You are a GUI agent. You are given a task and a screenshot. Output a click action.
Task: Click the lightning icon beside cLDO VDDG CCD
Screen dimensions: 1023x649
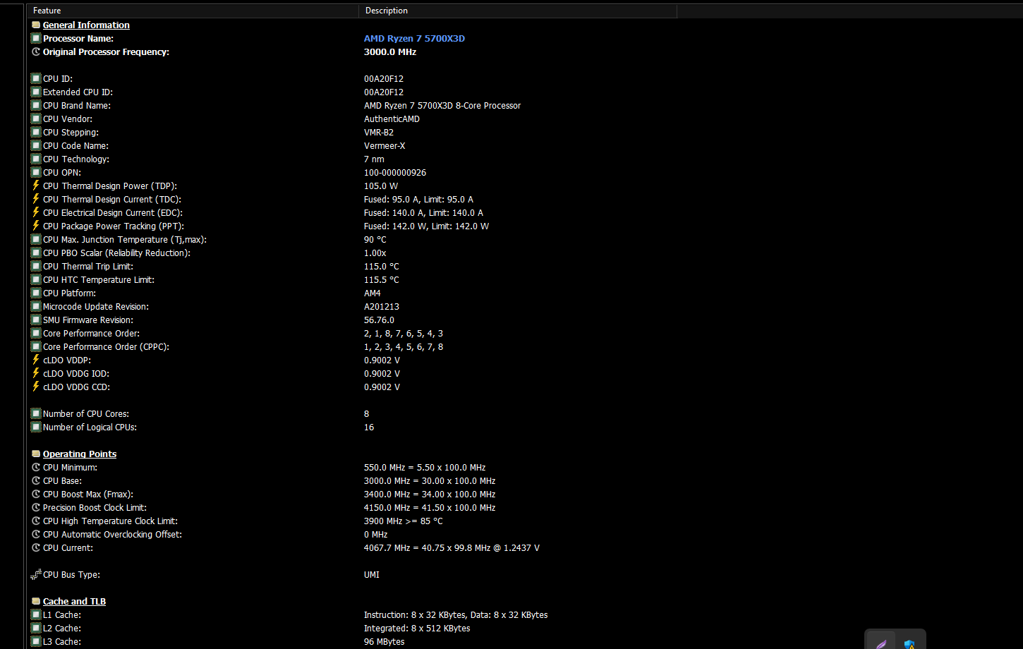coord(36,387)
